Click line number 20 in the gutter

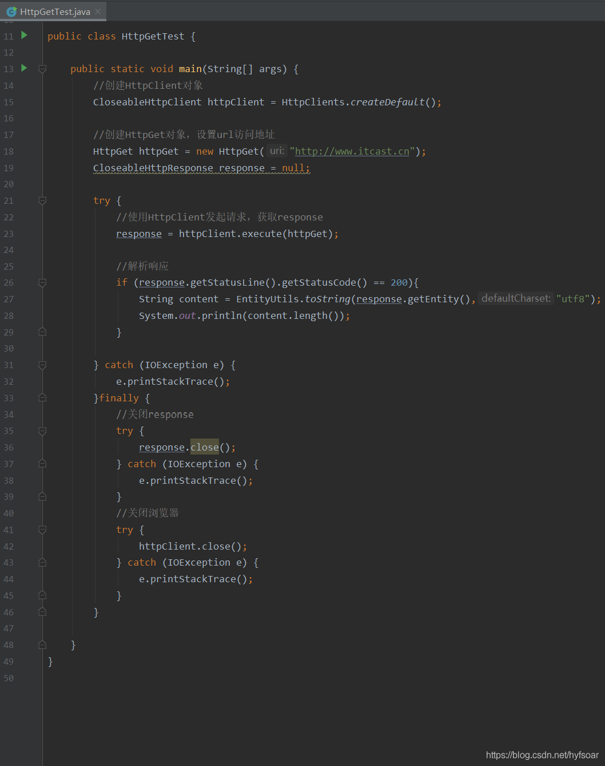(9, 184)
